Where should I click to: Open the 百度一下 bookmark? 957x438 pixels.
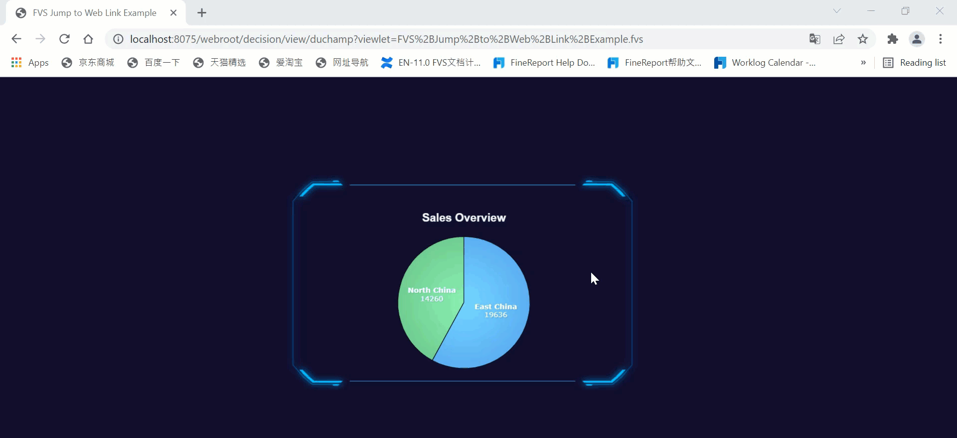(x=154, y=62)
